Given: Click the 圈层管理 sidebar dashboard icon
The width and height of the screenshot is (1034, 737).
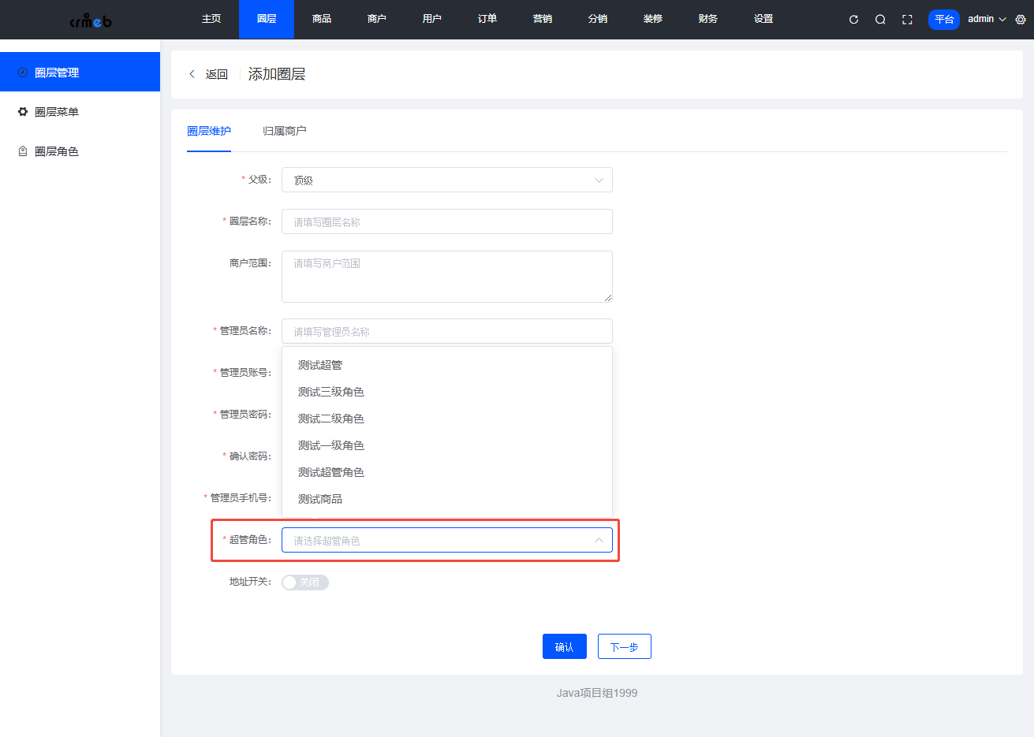Looking at the screenshot, I should (x=22, y=72).
